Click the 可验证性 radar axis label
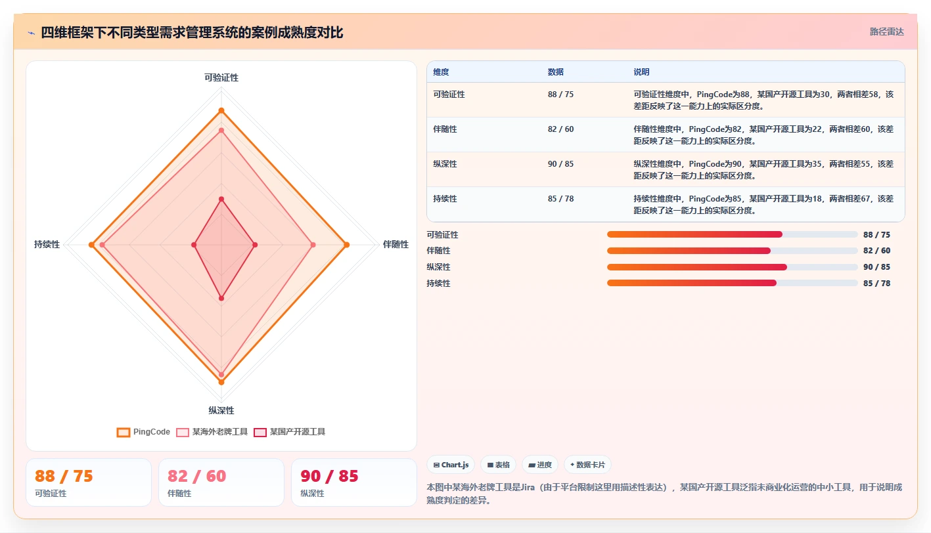 (x=221, y=77)
